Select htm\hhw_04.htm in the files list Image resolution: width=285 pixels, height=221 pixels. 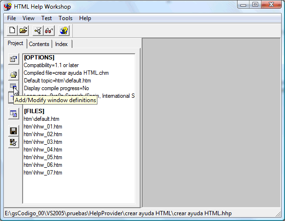(43, 150)
